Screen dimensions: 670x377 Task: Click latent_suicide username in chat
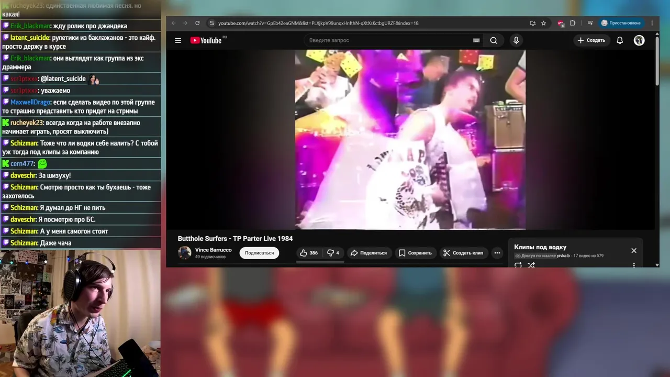click(30, 38)
